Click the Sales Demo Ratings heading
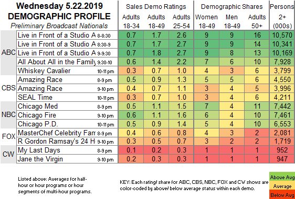 (x=156, y=7)
